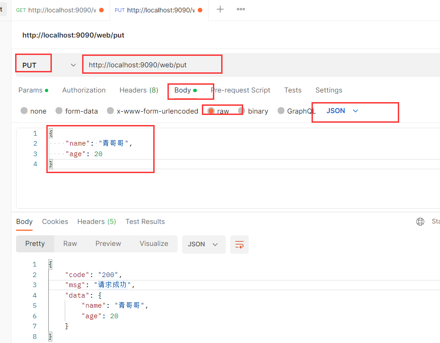The width and height of the screenshot is (440, 343).
Task: Open the Authorization tab
Action: click(x=84, y=90)
